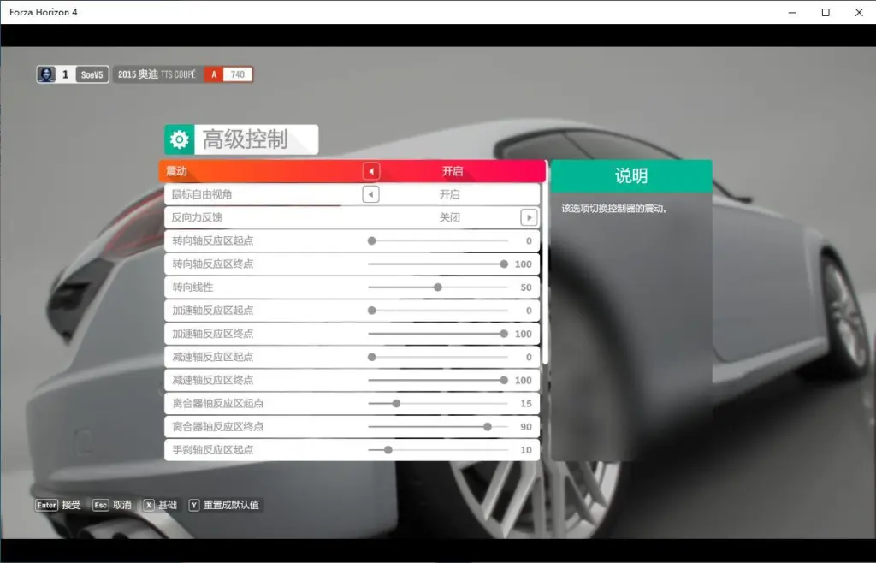
Task: Click the 开启 value in the 震动 row
Action: point(453,171)
